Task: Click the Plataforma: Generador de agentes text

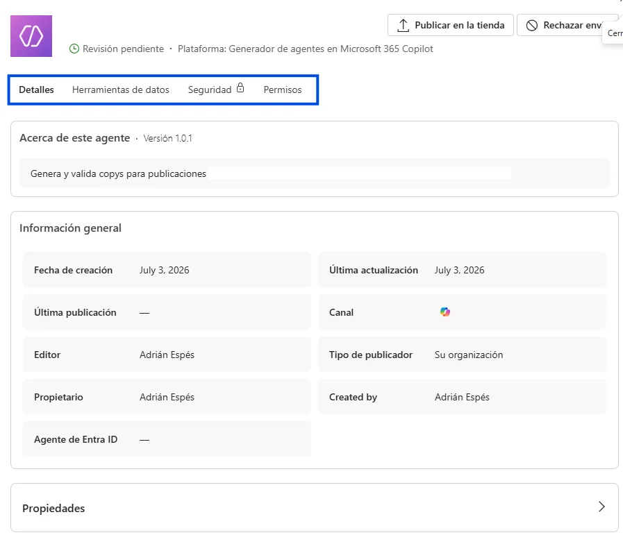Action: (305, 49)
